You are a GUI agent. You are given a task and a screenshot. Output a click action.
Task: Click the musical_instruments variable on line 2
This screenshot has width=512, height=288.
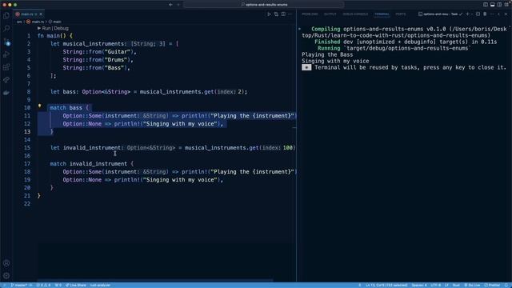click(94, 44)
